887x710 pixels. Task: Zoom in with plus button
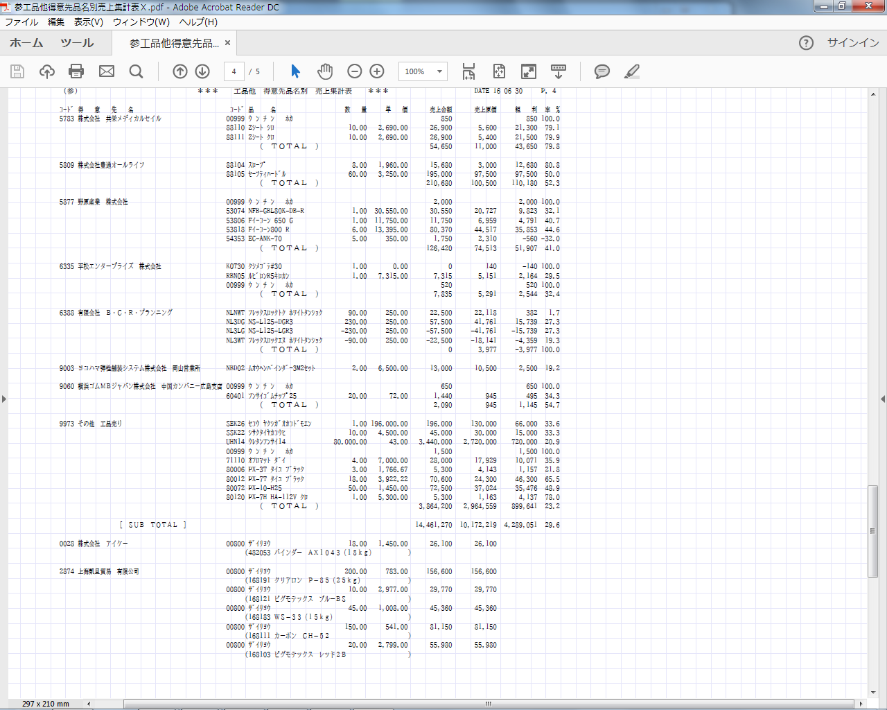(377, 71)
